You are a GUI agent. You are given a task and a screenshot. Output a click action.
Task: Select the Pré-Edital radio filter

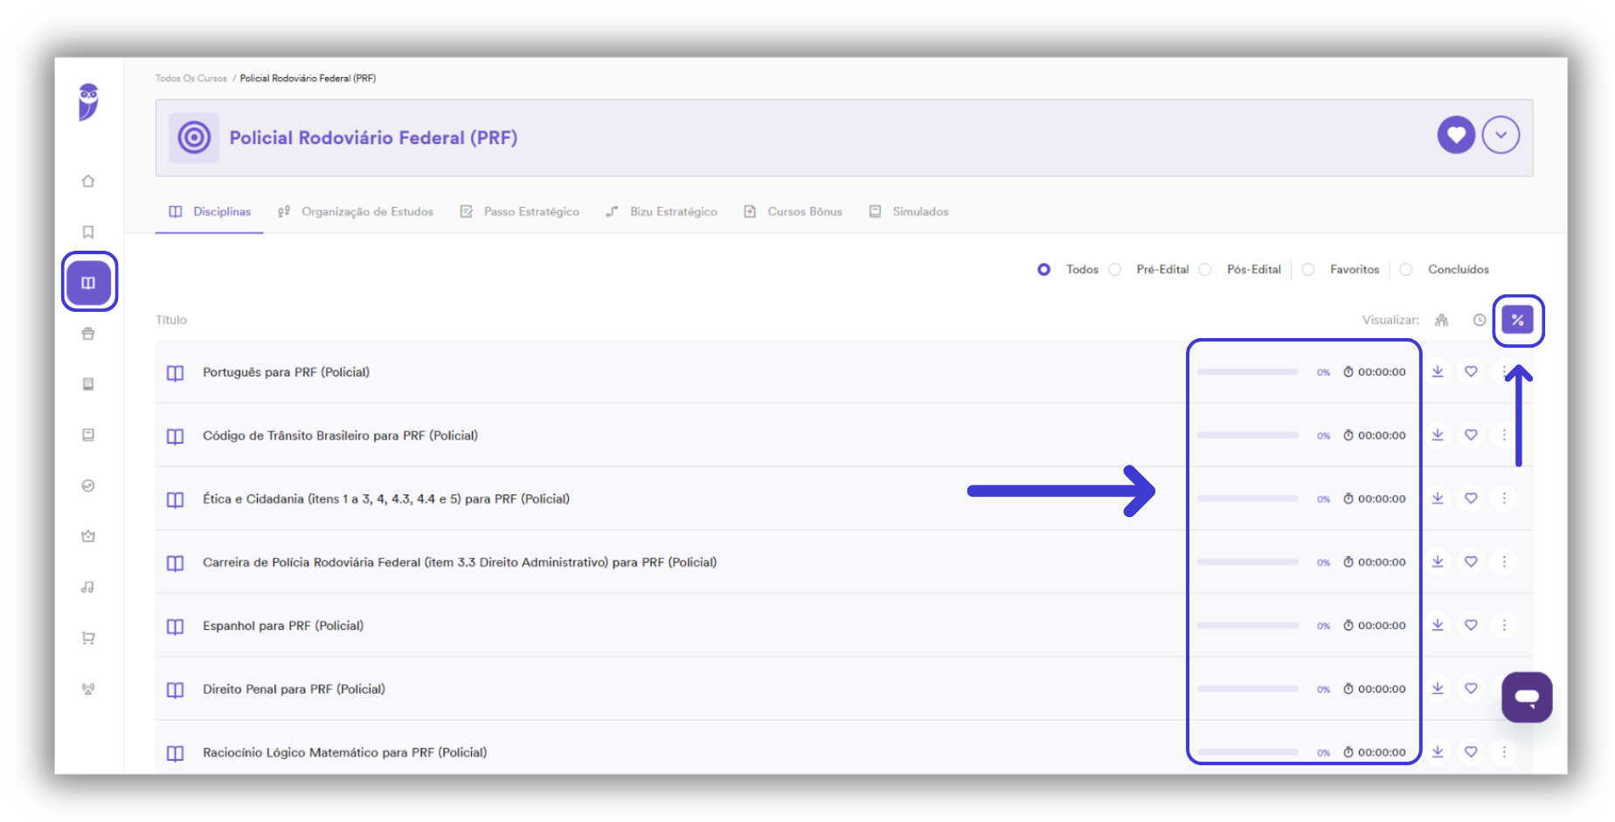1115,270
